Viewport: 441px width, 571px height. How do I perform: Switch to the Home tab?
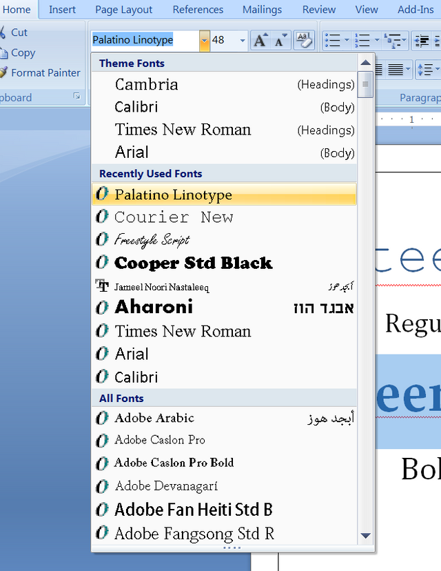click(17, 10)
